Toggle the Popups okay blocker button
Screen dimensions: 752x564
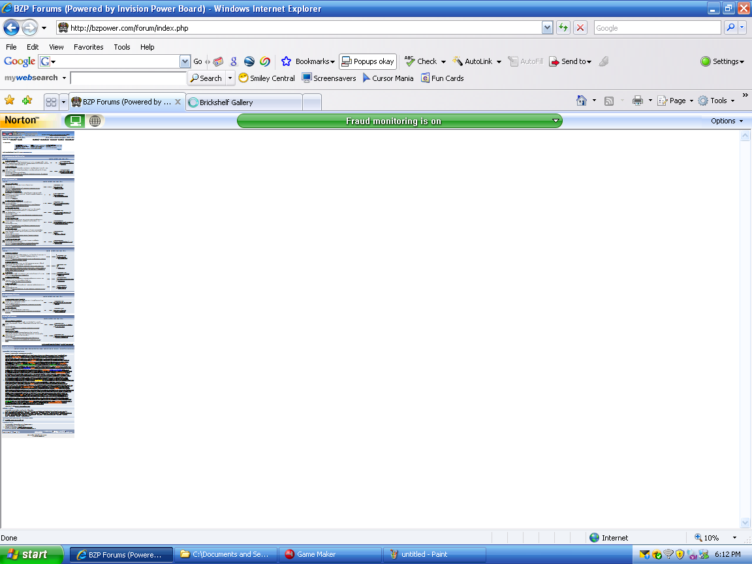(368, 61)
